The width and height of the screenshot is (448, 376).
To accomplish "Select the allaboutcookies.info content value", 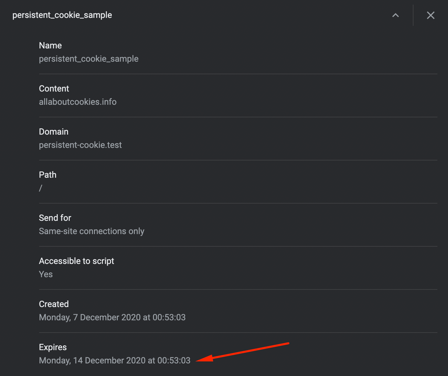I will point(78,102).
